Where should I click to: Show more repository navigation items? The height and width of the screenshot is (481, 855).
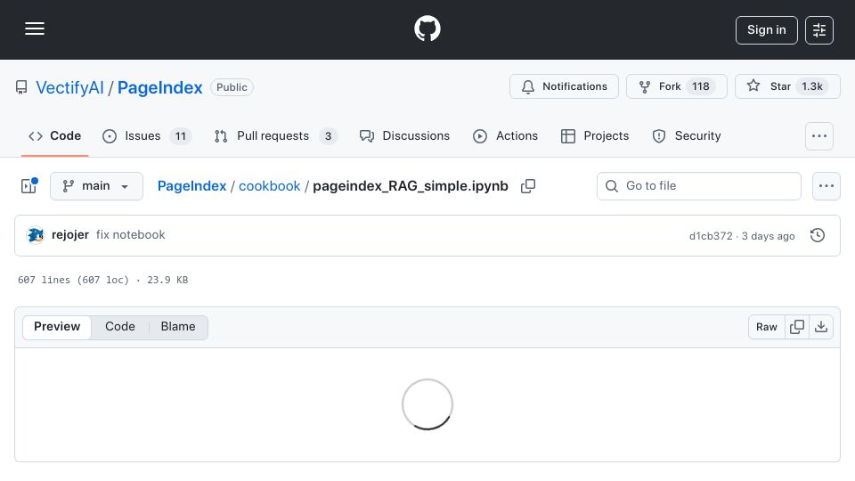pos(819,136)
